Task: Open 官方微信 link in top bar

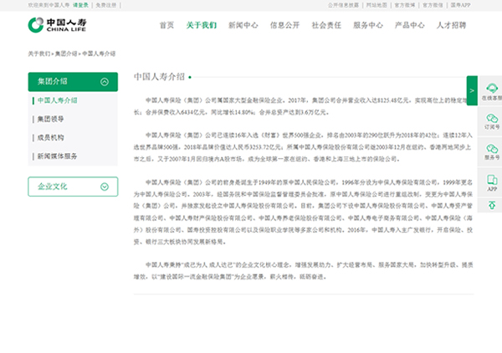Action: (433, 5)
